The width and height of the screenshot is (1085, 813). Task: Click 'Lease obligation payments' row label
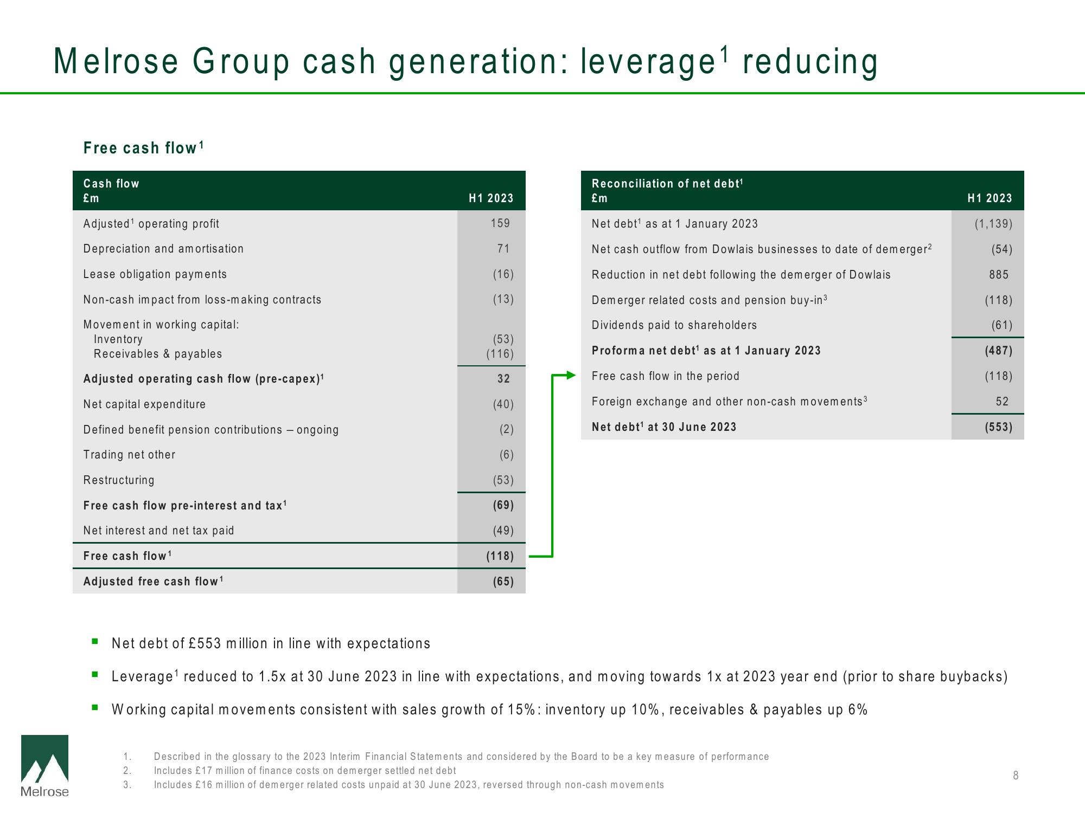[x=155, y=274]
